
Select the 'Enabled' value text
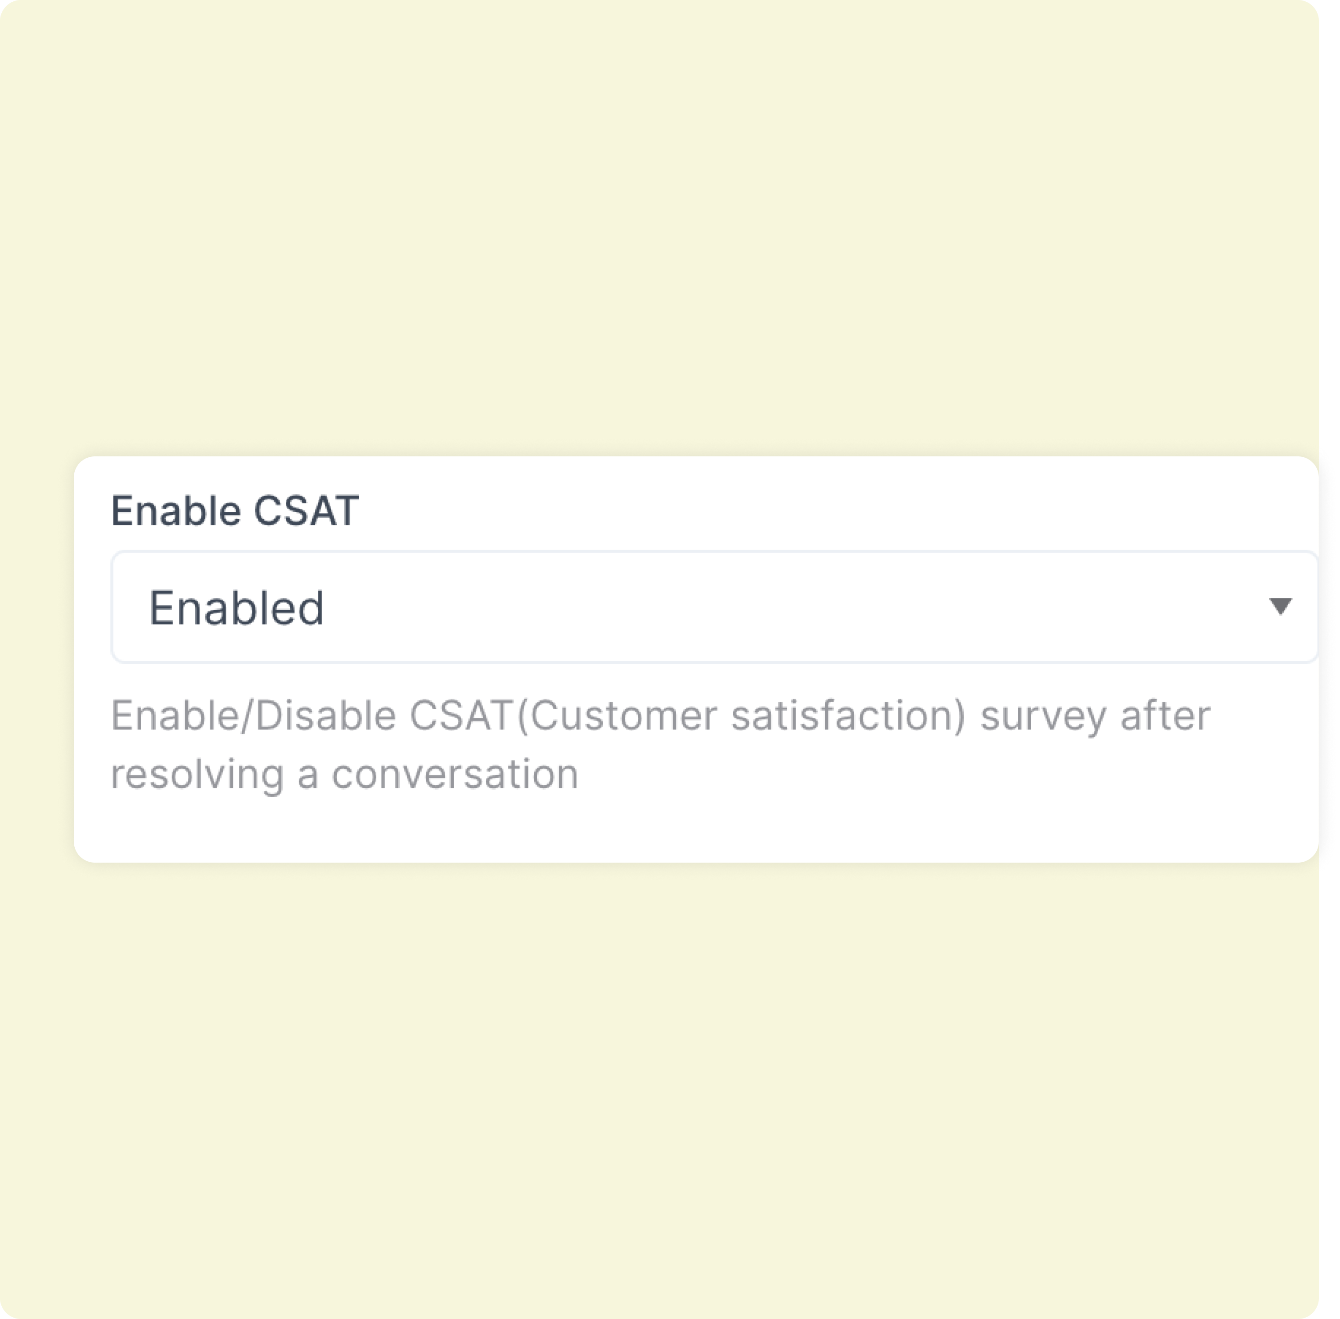pyautogui.click(x=236, y=608)
